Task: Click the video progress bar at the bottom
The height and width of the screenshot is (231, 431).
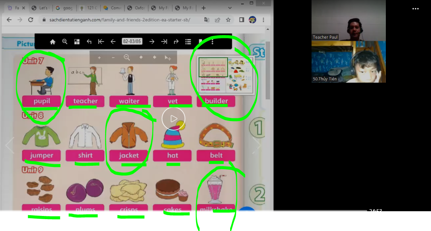Action: [x=183, y=210]
